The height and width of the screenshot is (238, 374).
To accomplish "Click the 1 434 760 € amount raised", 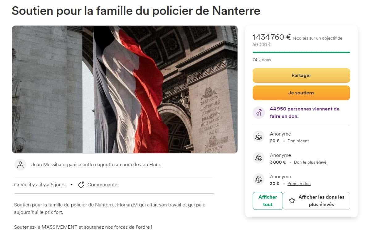I will 271,37.
